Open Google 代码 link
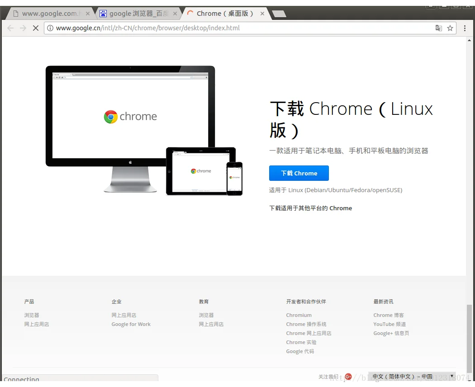 click(300, 351)
